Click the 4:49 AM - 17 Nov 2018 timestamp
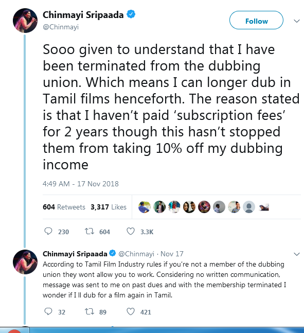 pyautogui.click(x=81, y=184)
